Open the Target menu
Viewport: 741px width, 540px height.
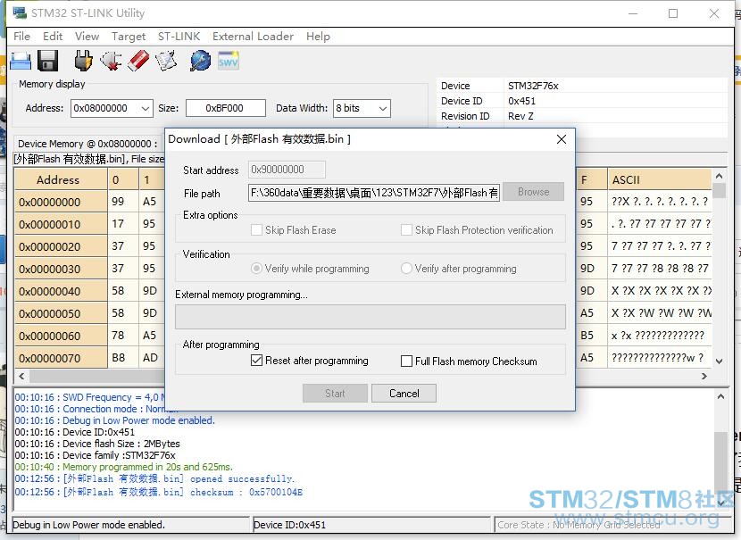pos(129,37)
